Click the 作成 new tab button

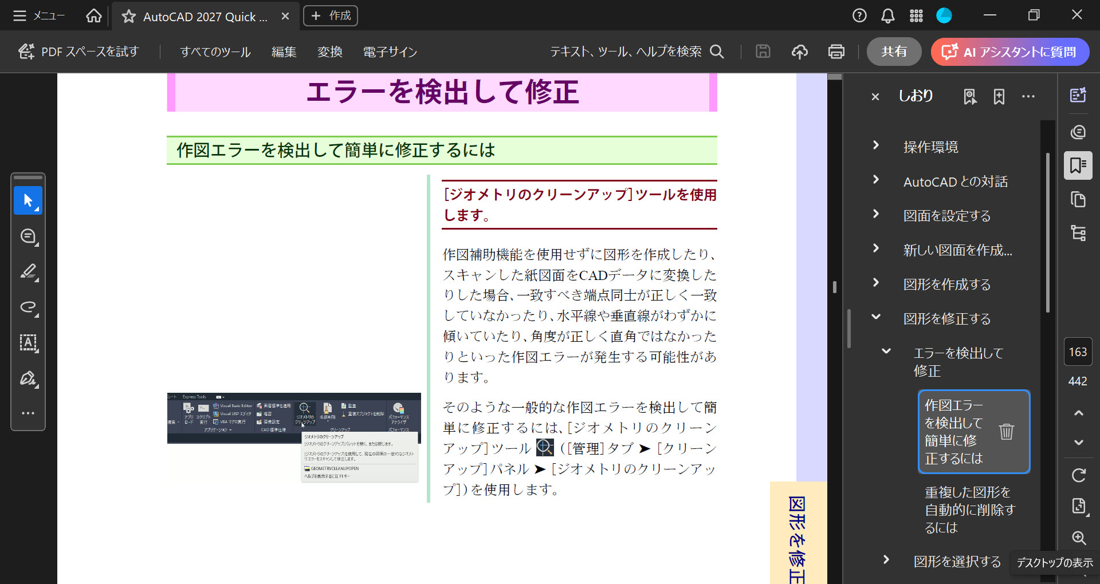[x=331, y=16]
